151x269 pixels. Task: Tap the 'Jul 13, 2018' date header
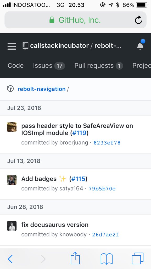(x=24, y=161)
